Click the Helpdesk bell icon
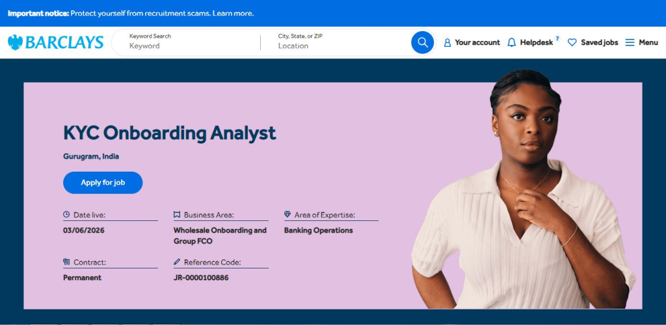 (x=512, y=42)
